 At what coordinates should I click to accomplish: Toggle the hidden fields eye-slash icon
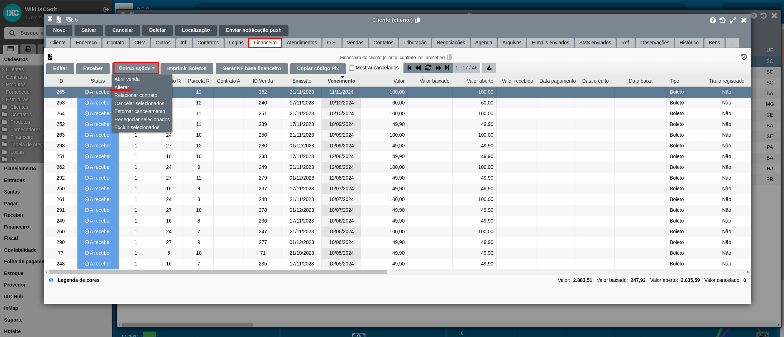tap(70, 19)
